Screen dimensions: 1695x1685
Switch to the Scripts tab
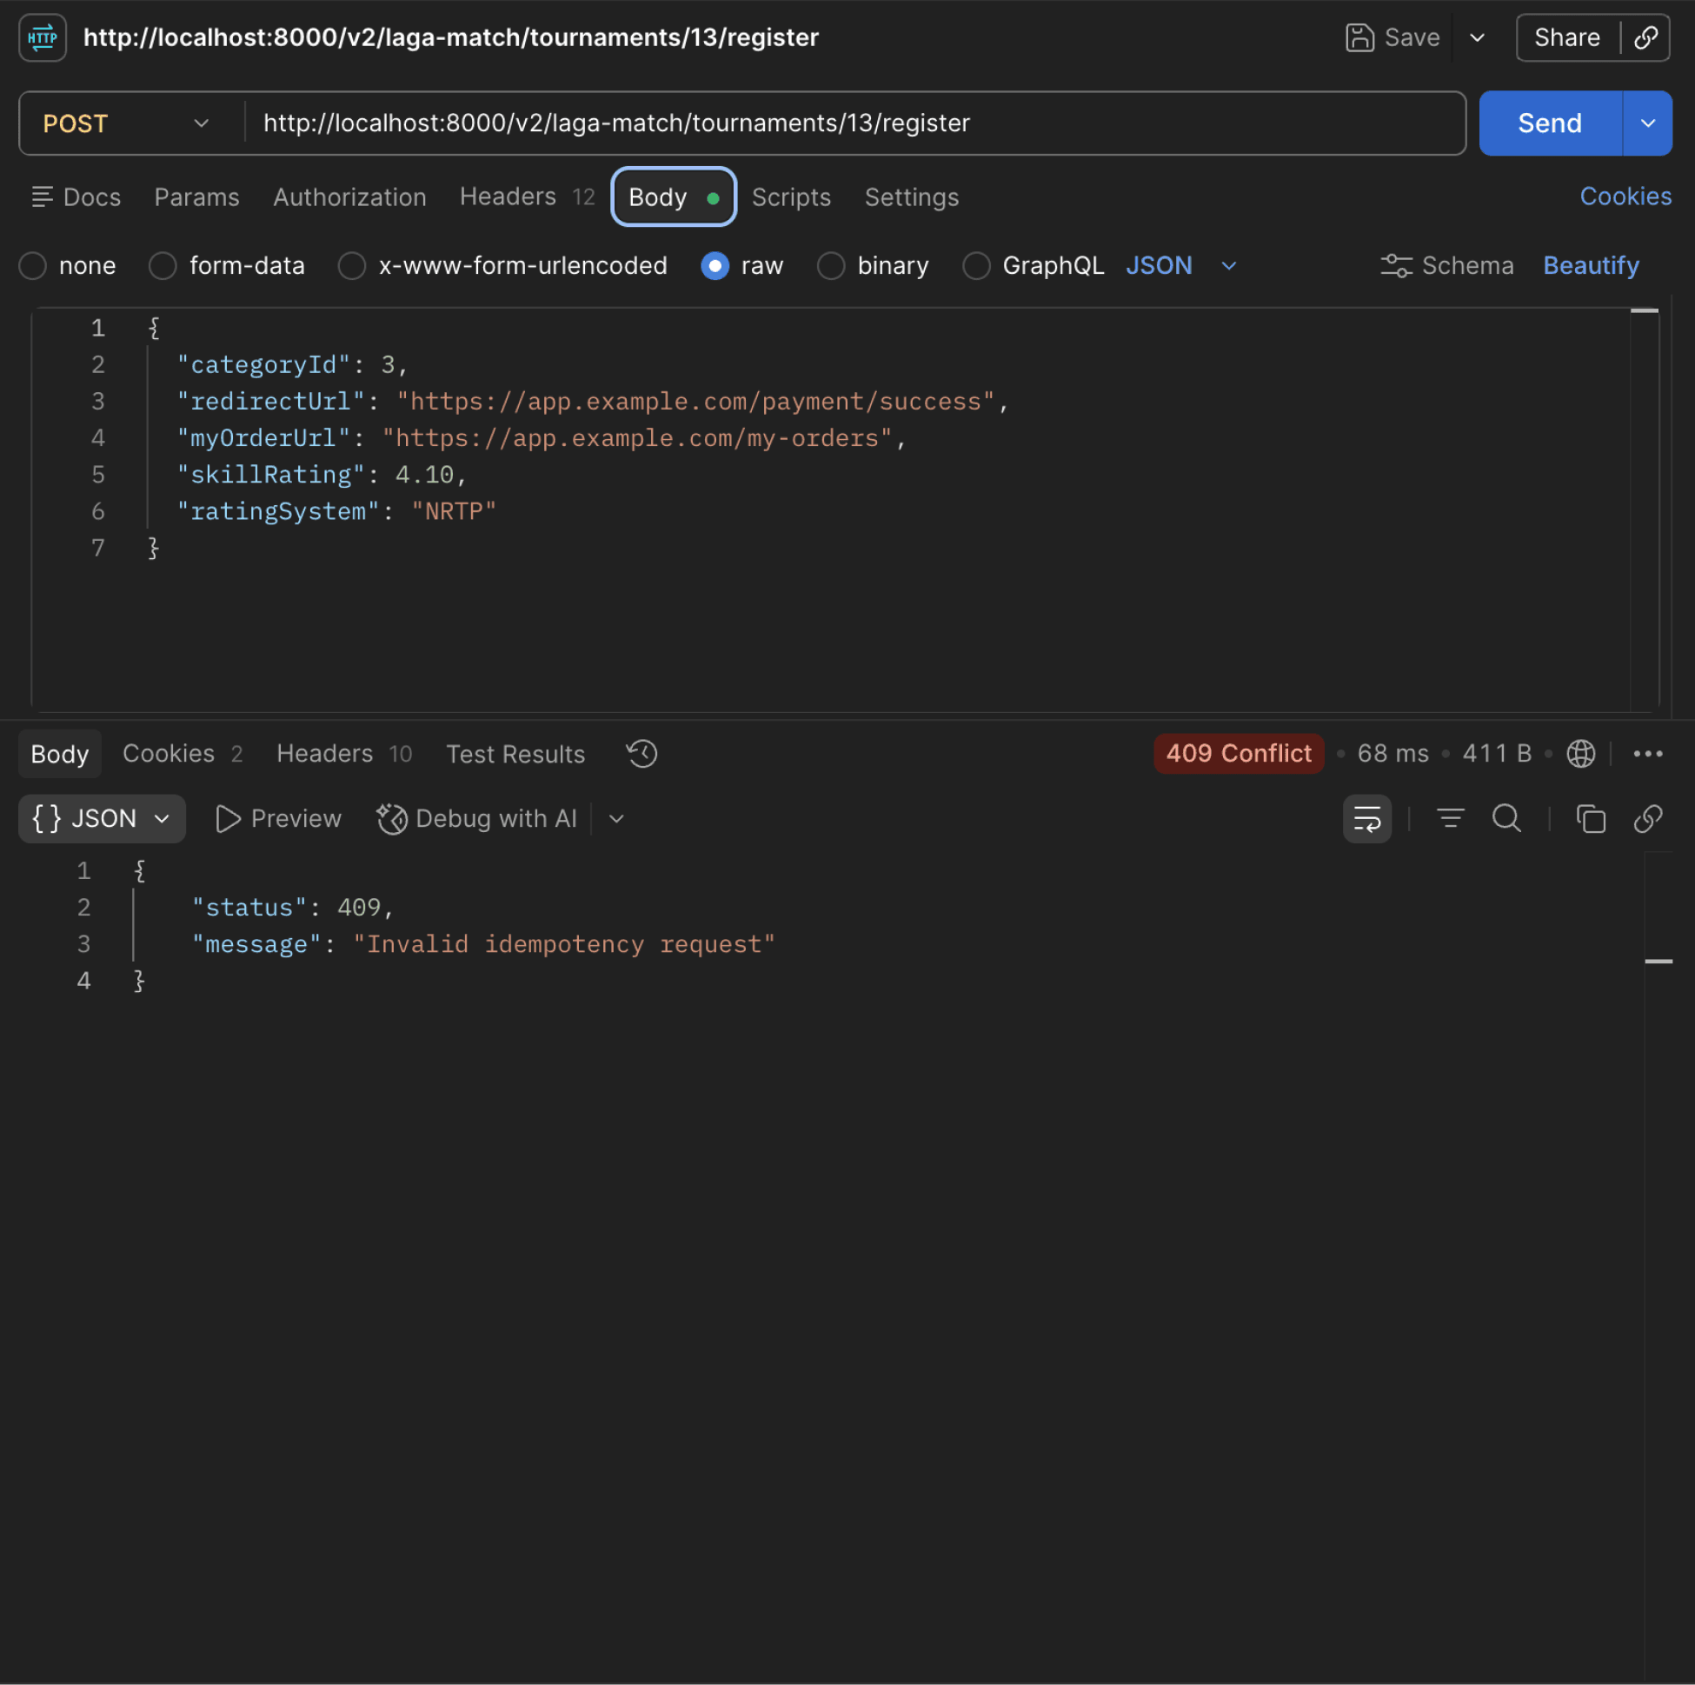790,196
